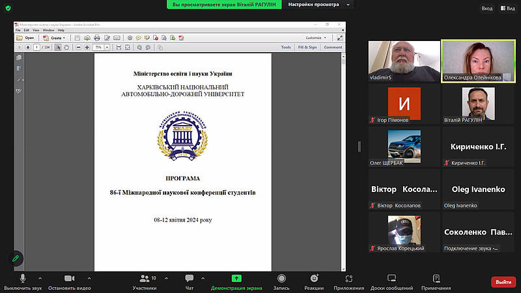Expand video options chevron next to camera
Image resolution: width=521 pixels, height=293 pixels.
pos(89,279)
